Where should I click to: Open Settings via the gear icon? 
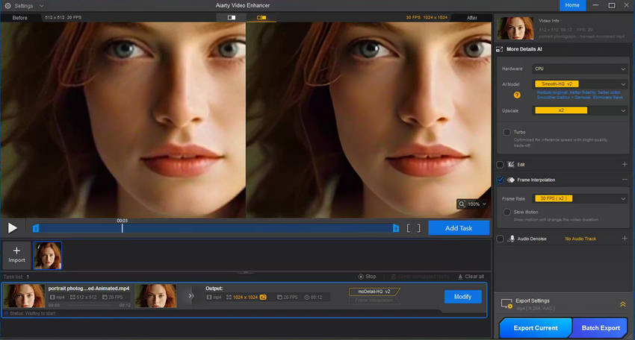point(7,6)
